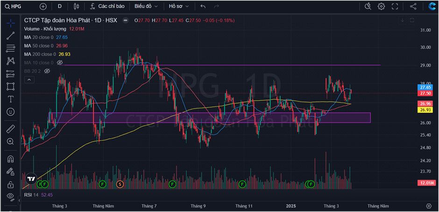Select the trend line drawing tool
Viewport: 439px width, 212px height.
[x=10, y=35]
